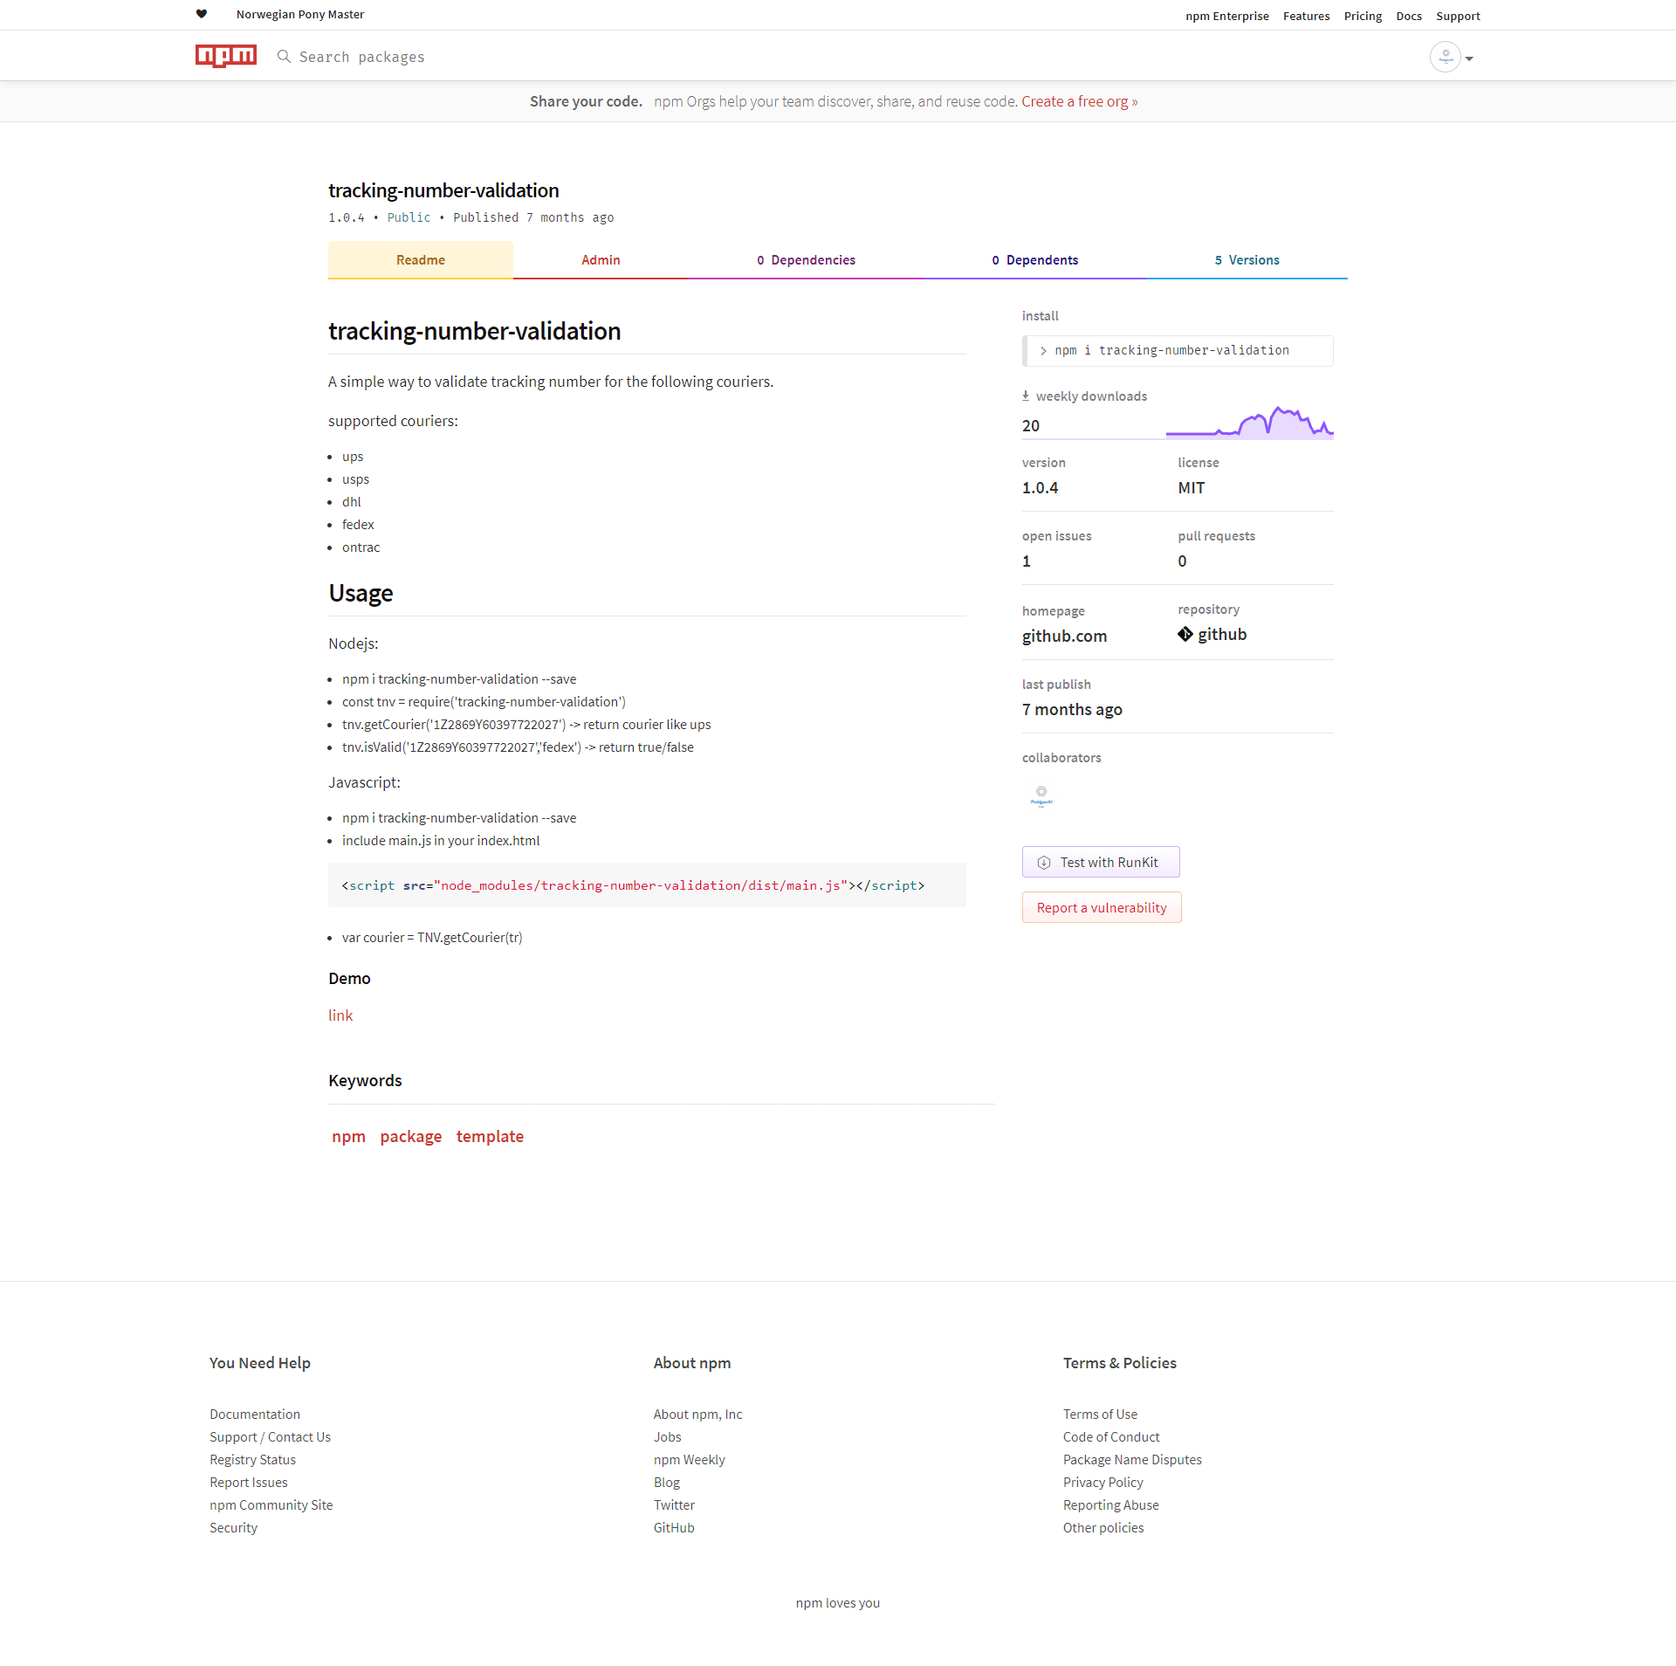Open the 5 Versions tab

[1247, 259]
